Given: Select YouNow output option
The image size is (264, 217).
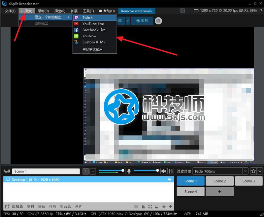Looking at the screenshot, I should pyautogui.click(x=95, y=36).
